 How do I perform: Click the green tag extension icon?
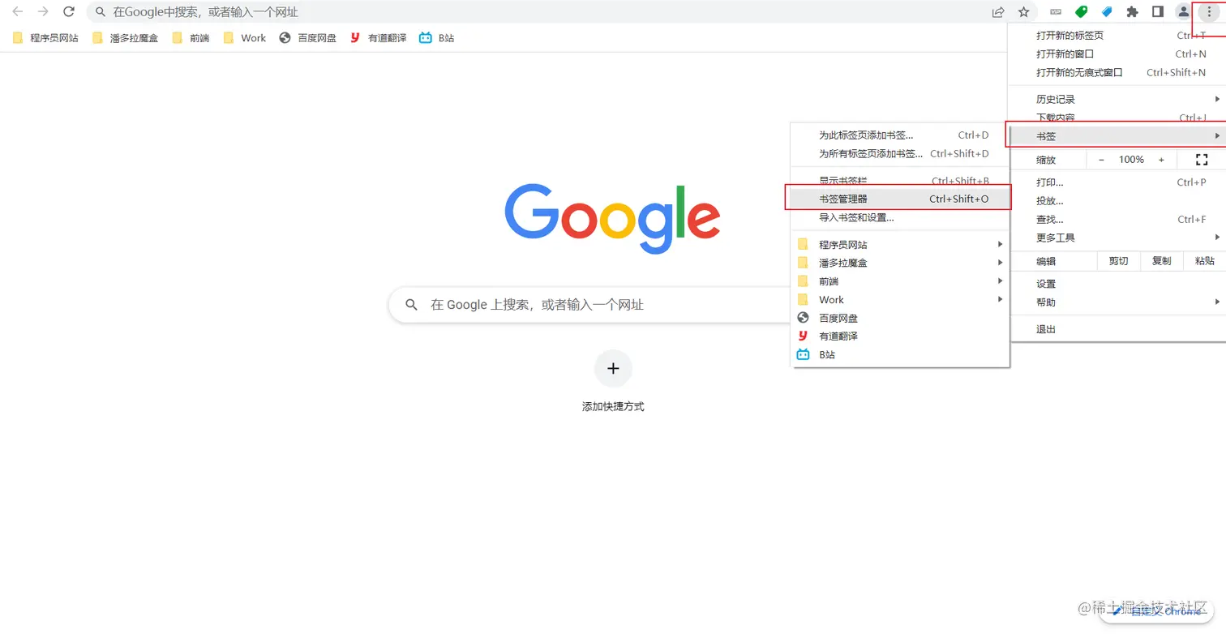(1081, 12)
